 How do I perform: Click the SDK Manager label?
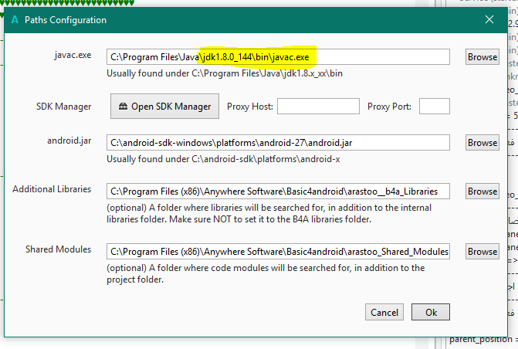tap(64, 106)
